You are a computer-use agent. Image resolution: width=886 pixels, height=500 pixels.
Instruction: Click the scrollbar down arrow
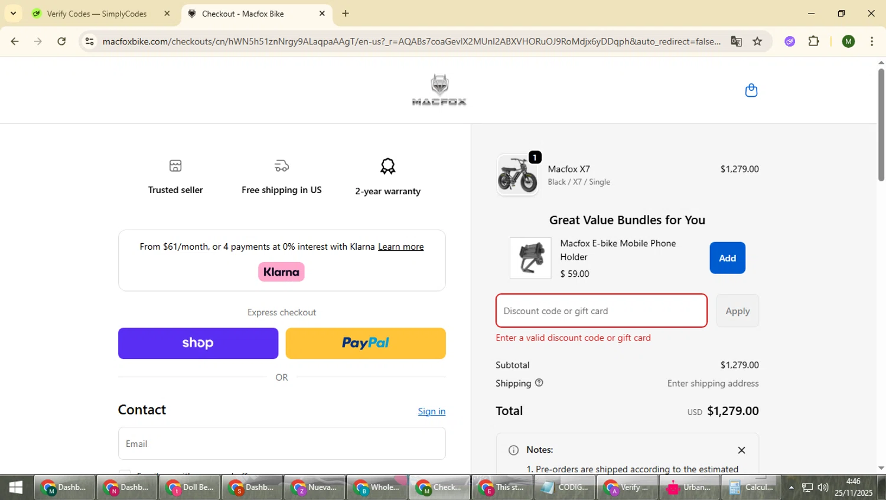point(881,468)
